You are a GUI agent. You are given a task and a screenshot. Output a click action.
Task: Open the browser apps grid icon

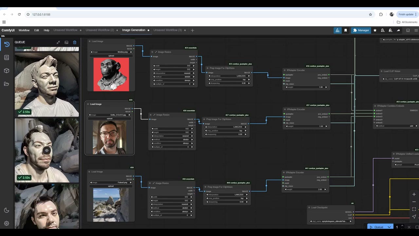tap(4, 22)
